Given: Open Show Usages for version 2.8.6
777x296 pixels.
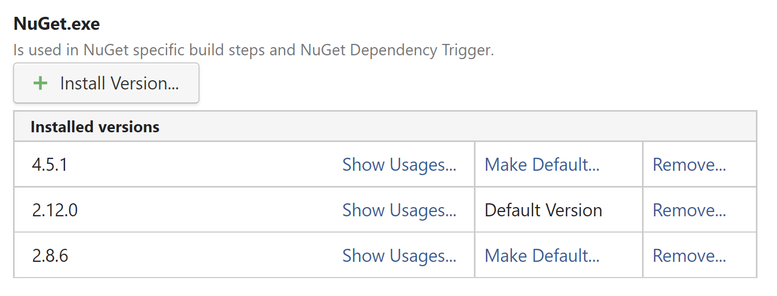Looking at the screenshot, I should [x=399, y=256].
